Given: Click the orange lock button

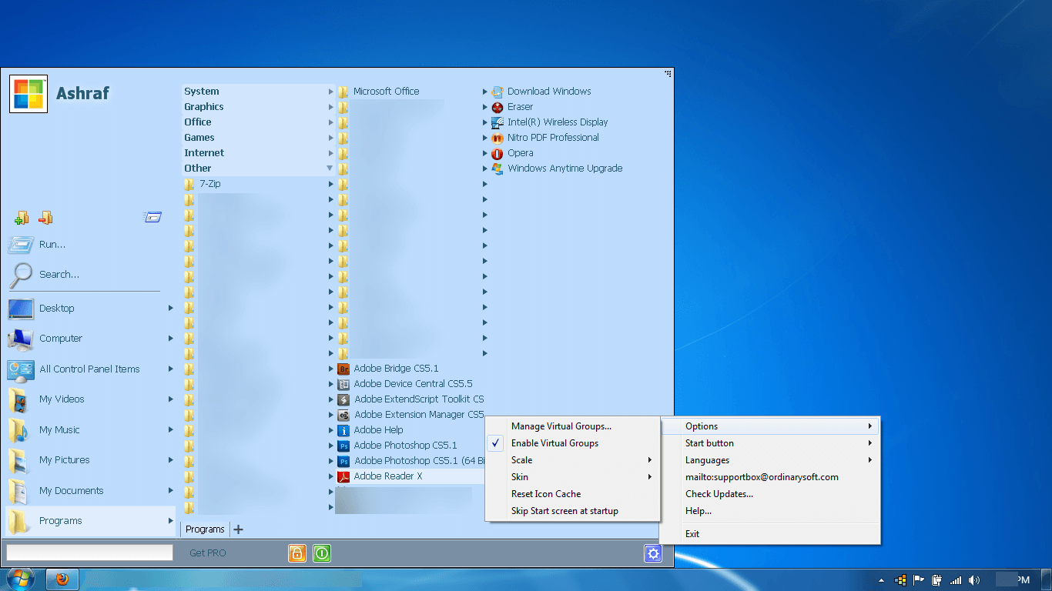Looking at the screenshot, I should [297, 553].
